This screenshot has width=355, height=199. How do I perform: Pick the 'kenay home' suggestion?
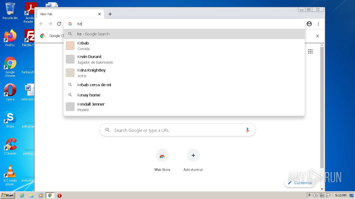(x=184, y=95)
